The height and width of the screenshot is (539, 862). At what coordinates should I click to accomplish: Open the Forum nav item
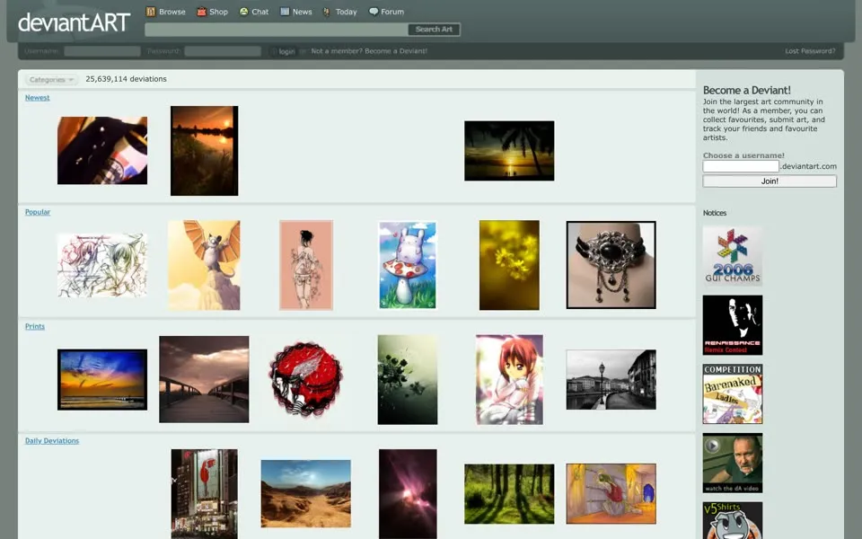[x=386, y=12]
